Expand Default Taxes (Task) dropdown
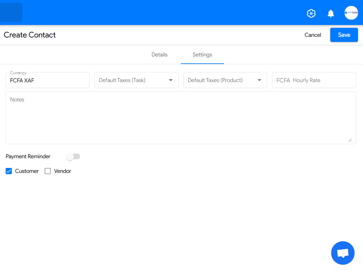The width and height of the screenshot is (363, 270). 137,80
